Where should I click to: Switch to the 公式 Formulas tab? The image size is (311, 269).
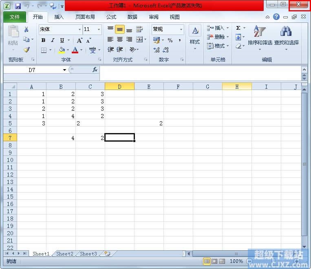click(111, 17)
